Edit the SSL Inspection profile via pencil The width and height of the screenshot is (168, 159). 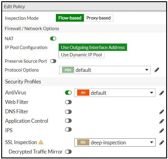[162, 143]
